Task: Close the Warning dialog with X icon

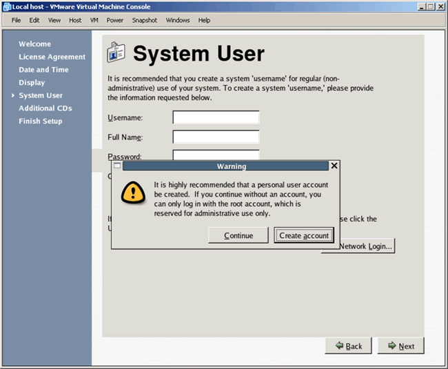Action: click(x=334, y=166)
